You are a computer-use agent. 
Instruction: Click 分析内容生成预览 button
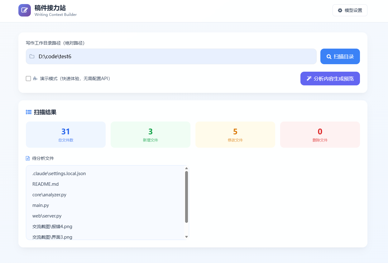click(x=330, y=79)
